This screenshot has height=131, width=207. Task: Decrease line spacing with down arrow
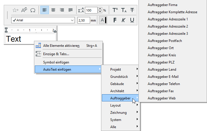pos(100,12)
